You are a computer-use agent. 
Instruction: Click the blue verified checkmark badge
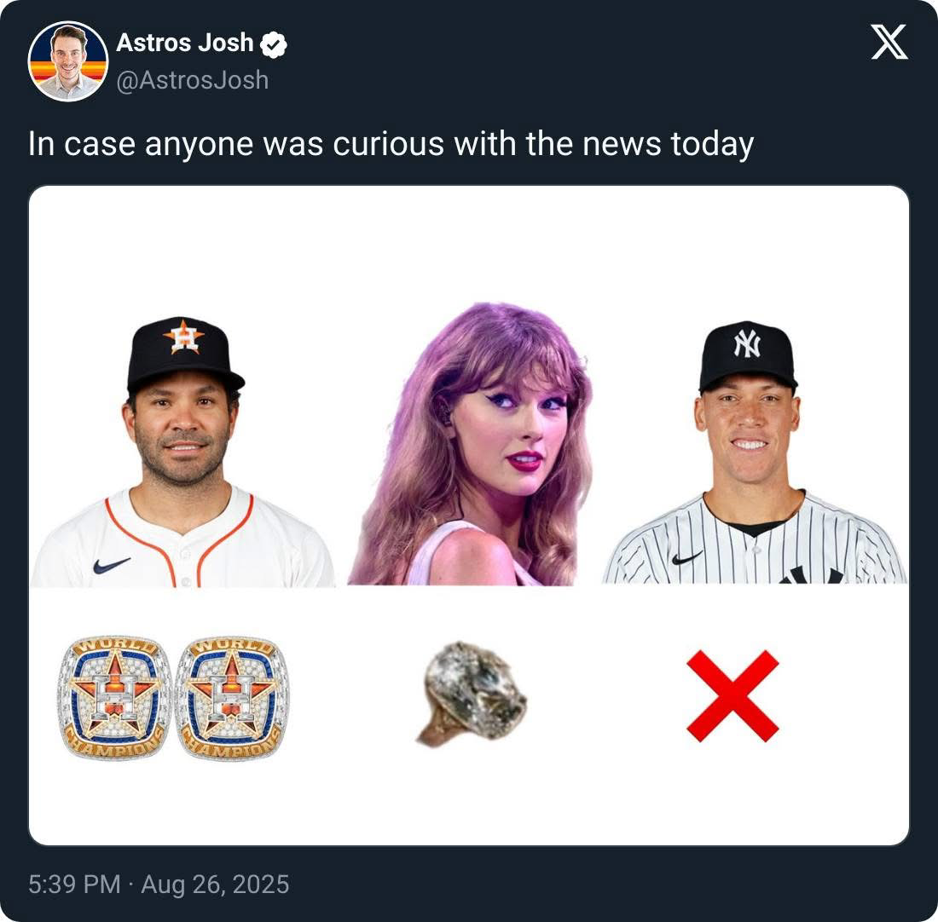[x=274, y=45]
